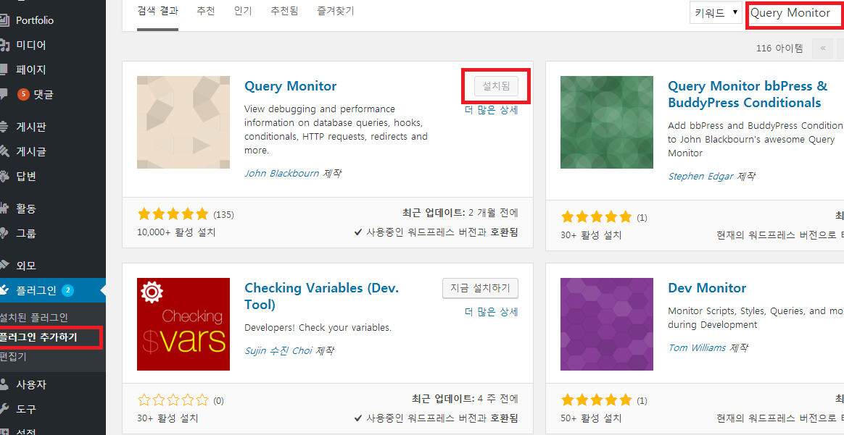The width and height of the screenshot is (844, 435).
Task: Click the 미디어 media icon
Action: 4,45
